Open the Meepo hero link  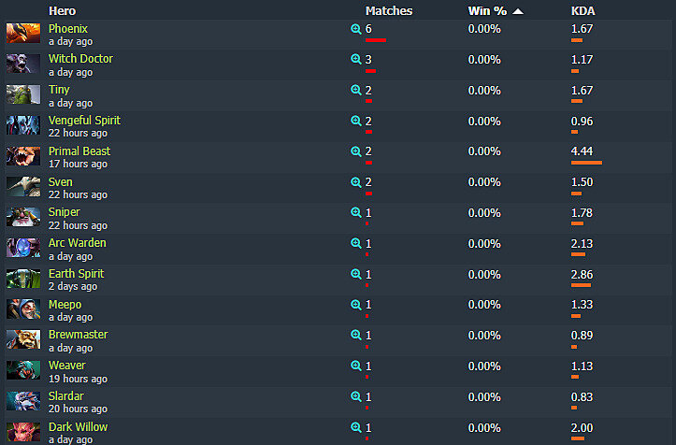pyautogui.click(x=65, y=305)
